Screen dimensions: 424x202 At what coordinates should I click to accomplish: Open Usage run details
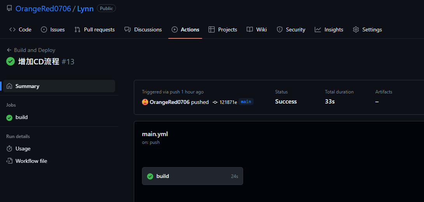tap(23, 148)
